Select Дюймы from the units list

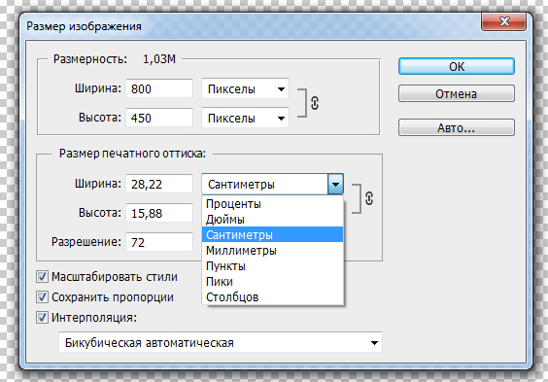273,220
